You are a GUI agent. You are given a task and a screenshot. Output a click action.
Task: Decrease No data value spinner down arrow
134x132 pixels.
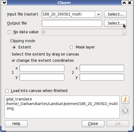124,34
